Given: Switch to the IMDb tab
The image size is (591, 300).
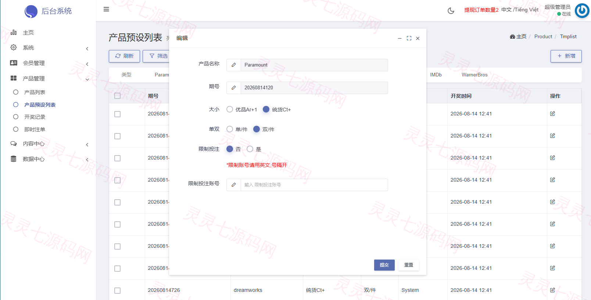Looking at the screenshot, I should (436, 75).
